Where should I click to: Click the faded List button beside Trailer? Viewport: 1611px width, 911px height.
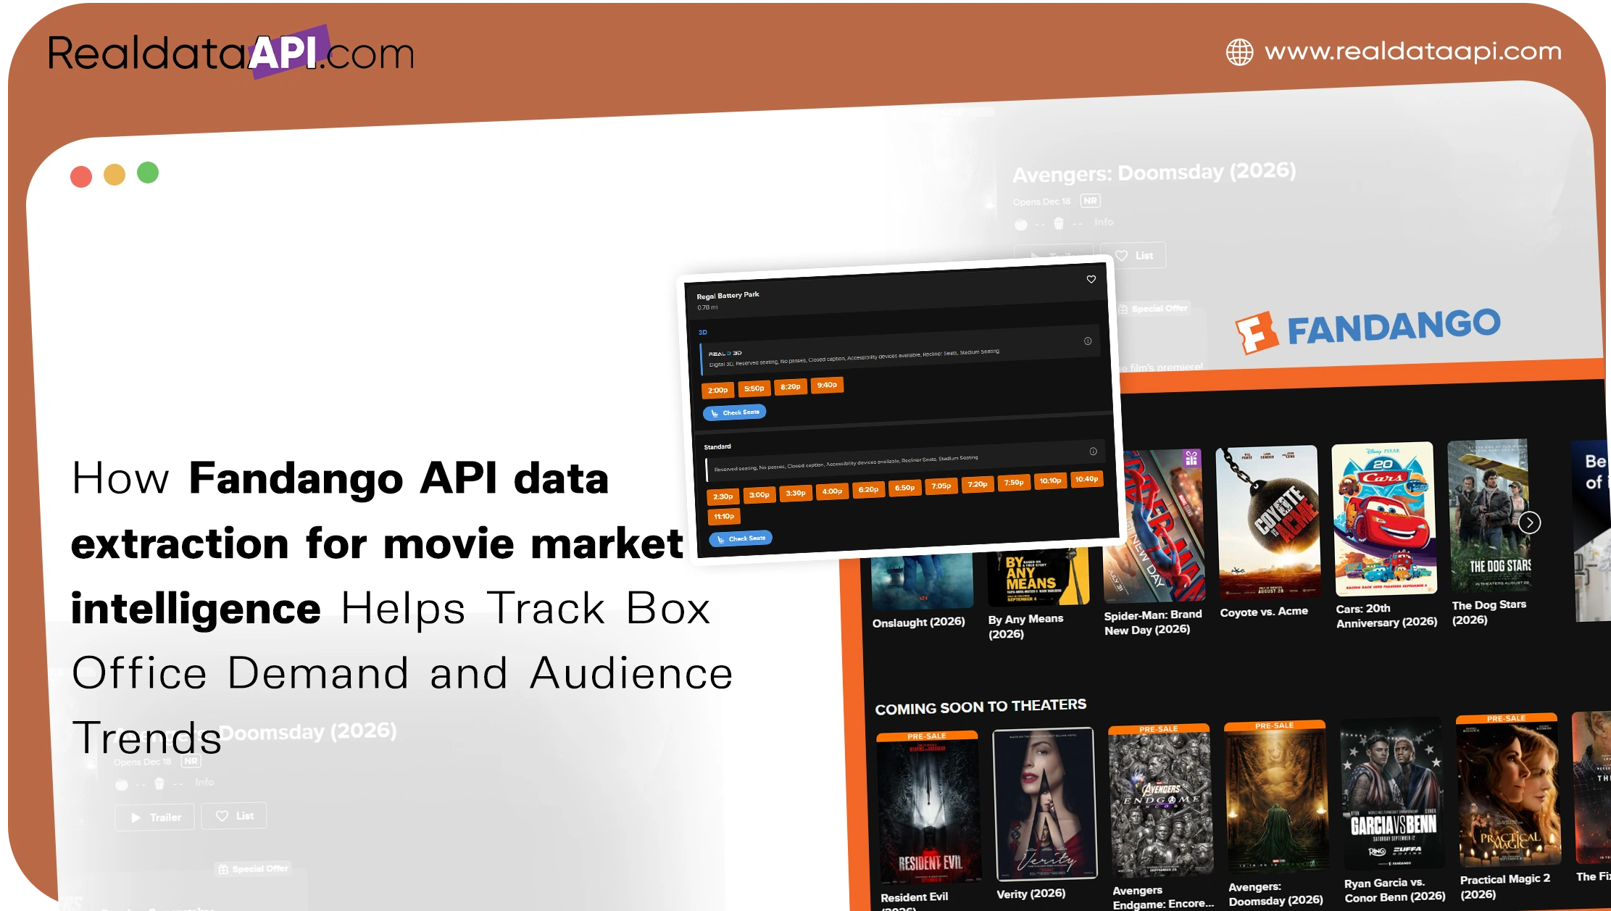pyautogui.click(x=233, y=815)
